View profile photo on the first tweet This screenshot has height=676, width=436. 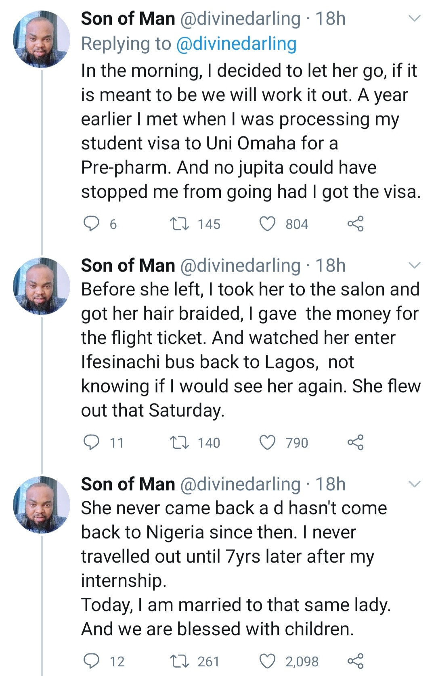tap(42, 39)
